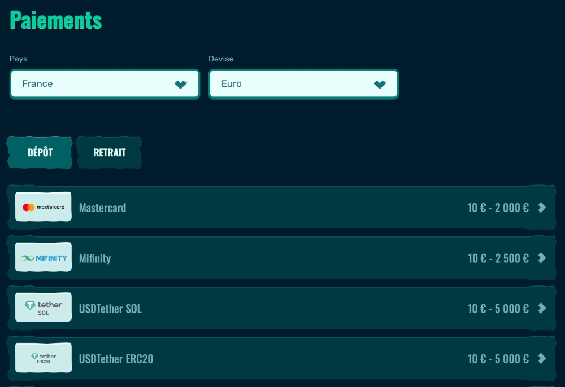Image resolution: width=565 pixels, height=387 pixels.
Task: Click the Tether ERC20 logo icon
Action: click(x=44, y=358)
